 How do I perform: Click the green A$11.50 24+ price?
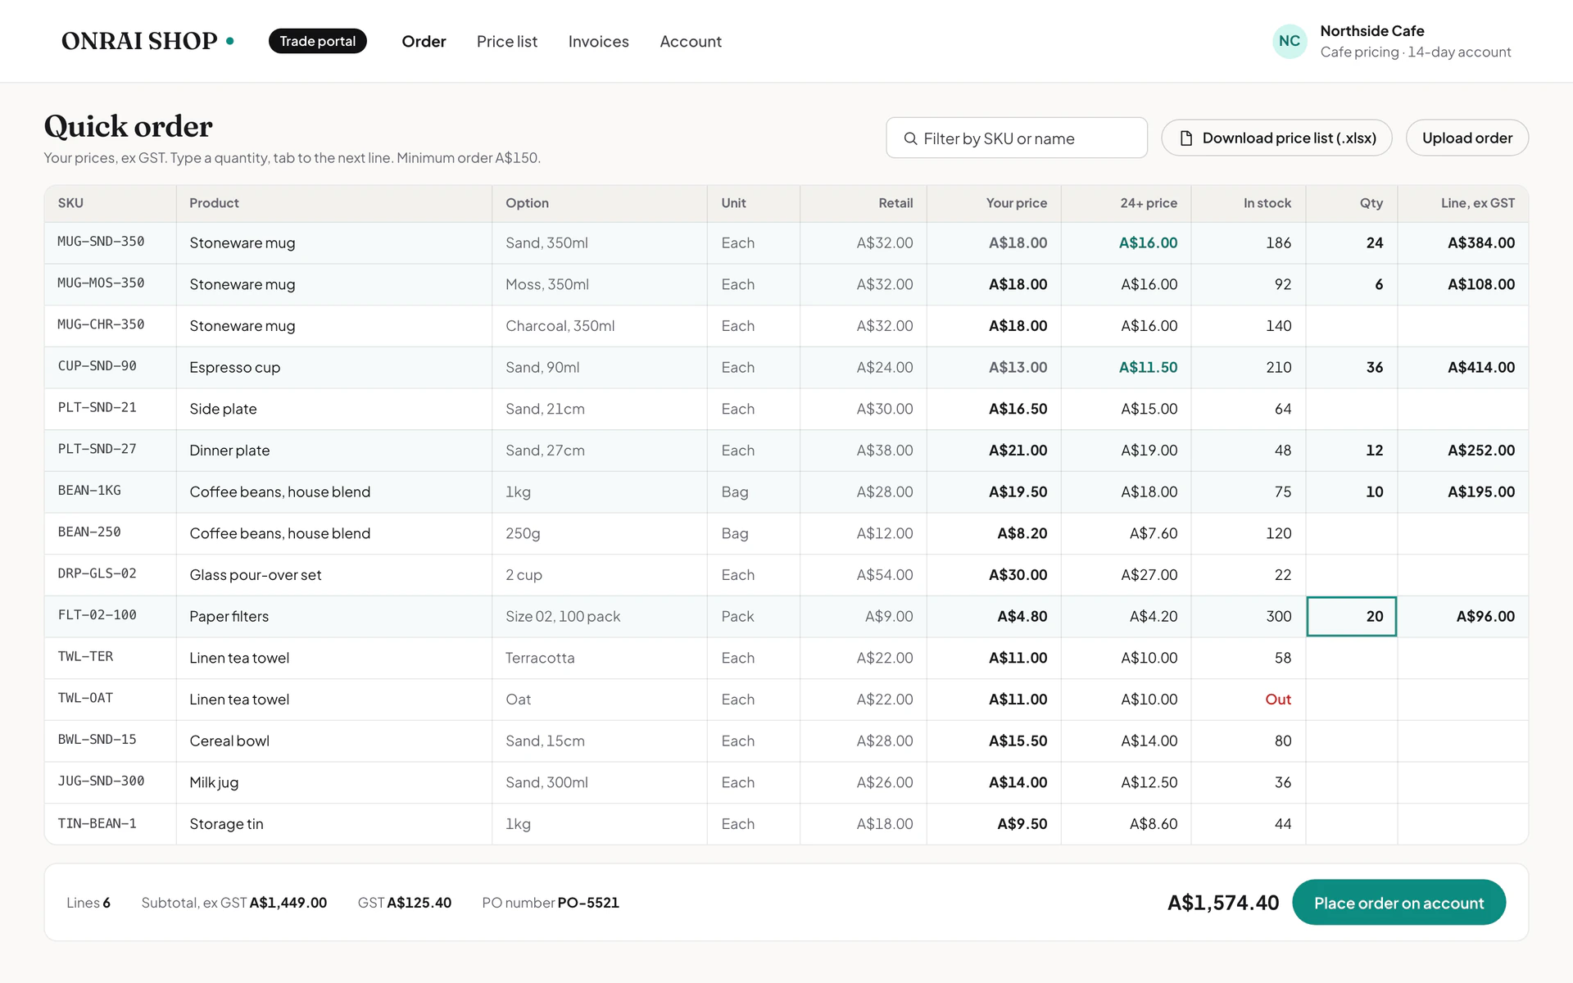(1148, 367)
